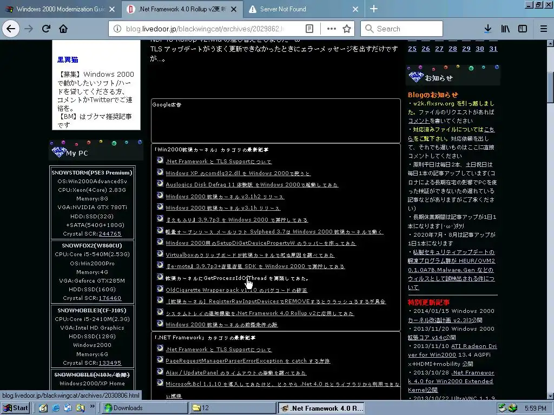
Task: Open the Downloads toolbar arrow
Action: tap(487, 29)
